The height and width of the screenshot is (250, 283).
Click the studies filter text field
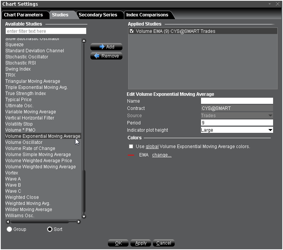coord(46,31)
